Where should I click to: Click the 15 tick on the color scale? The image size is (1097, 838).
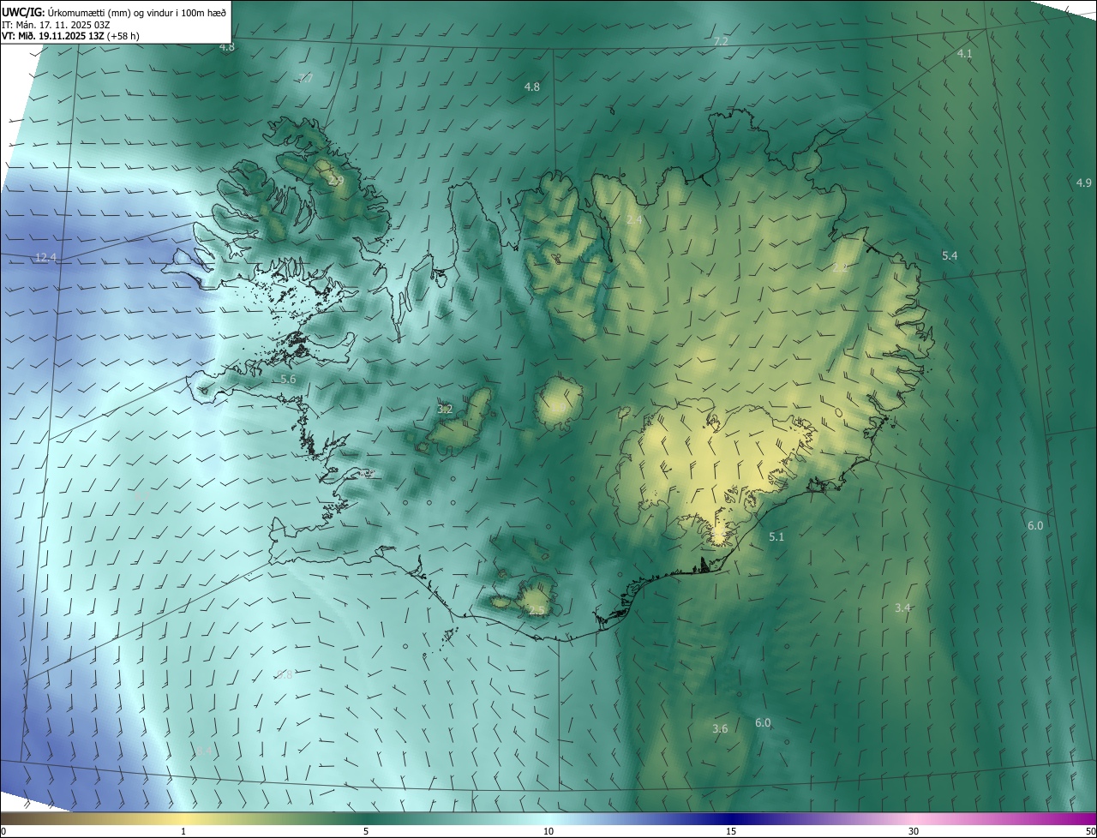click(731, 831)
